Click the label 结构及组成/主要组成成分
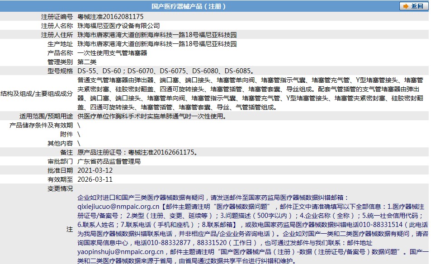Screen dimensions: 431x264 point(37,94)
